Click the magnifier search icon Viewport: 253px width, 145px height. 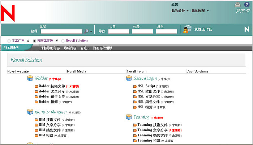click(x=86, y=31)
